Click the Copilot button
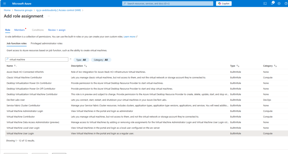Screen dimensions: 288x154 [x=224, y=3]
